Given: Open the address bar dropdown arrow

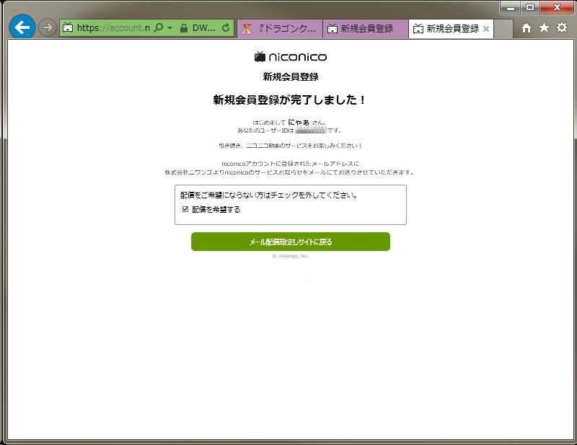Looking at the screenshot, I should [169, 28].
